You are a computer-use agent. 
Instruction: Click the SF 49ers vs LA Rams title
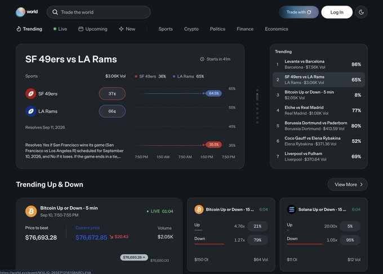click(71, 59)
